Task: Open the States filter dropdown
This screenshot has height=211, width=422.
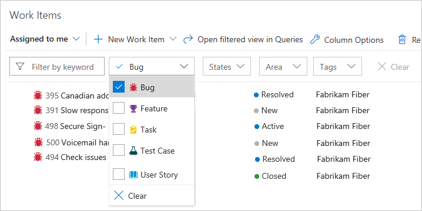Action: 227,66
